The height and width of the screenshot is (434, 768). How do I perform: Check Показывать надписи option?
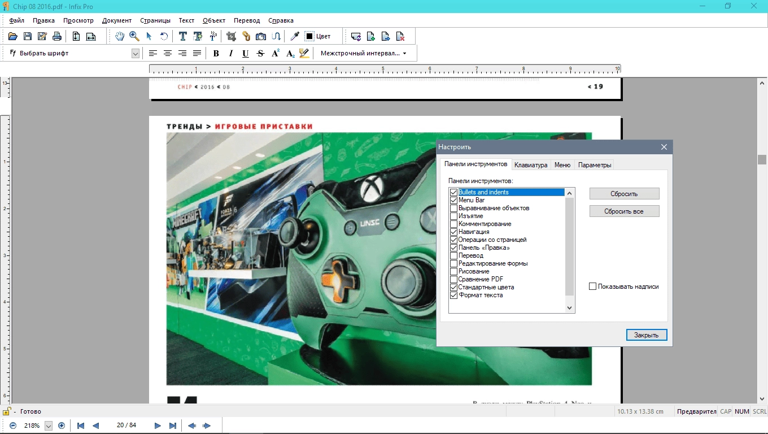point(592,287)
